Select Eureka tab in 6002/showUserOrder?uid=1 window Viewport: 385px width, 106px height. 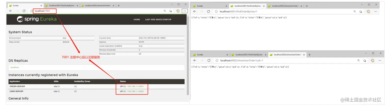(210, 55)
